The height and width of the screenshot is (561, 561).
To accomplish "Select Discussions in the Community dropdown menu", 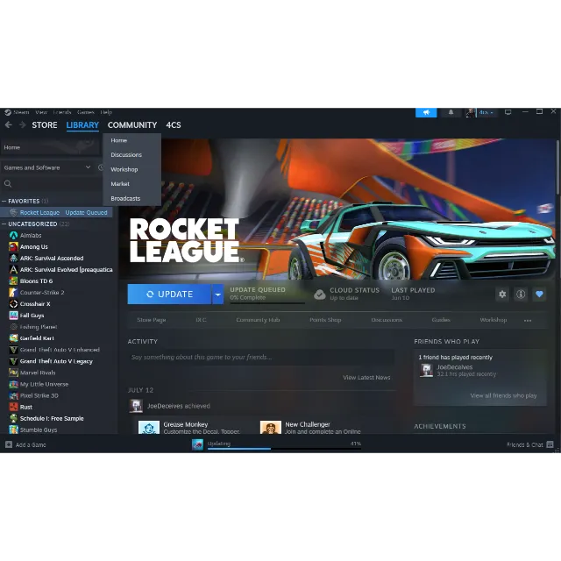I will pyautogui.click(x=126, y=155).
